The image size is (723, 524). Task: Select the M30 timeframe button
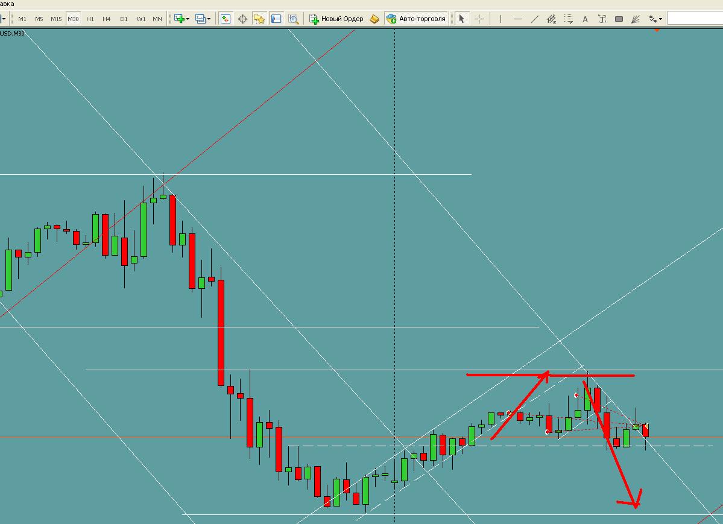click(x=73, y=19)
